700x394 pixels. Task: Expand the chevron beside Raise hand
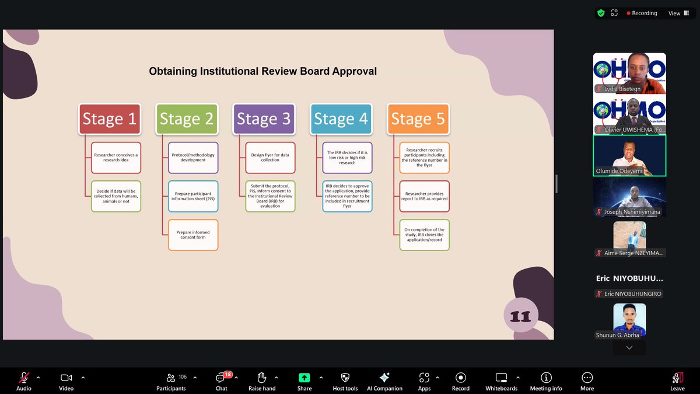pos(276,378)
